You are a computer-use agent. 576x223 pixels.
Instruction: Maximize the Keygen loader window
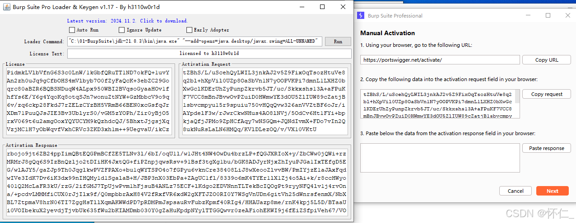point(322,7)
